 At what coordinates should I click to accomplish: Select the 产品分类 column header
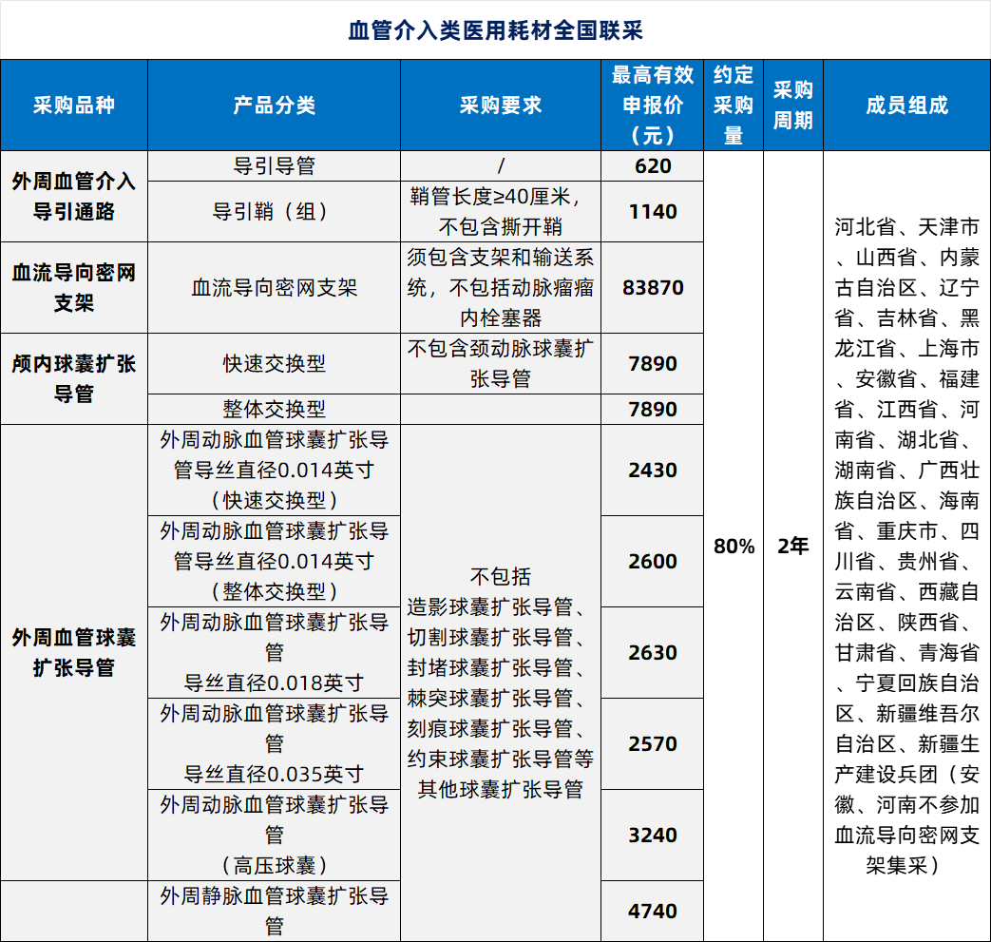[x=276, y=105]
